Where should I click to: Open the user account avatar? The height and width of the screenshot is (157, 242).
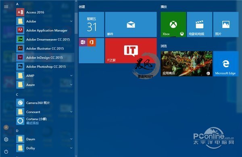(x=6, y=128)
